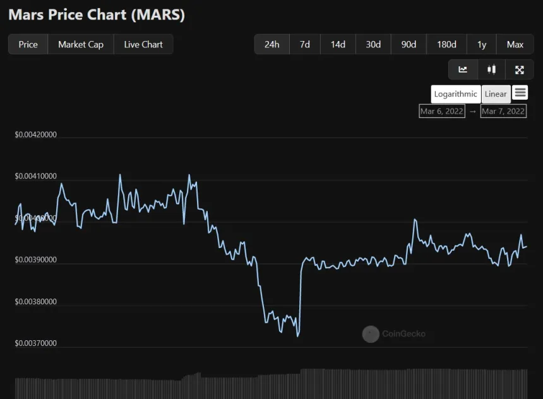Switch to Market Cap tab

[81, 44]
